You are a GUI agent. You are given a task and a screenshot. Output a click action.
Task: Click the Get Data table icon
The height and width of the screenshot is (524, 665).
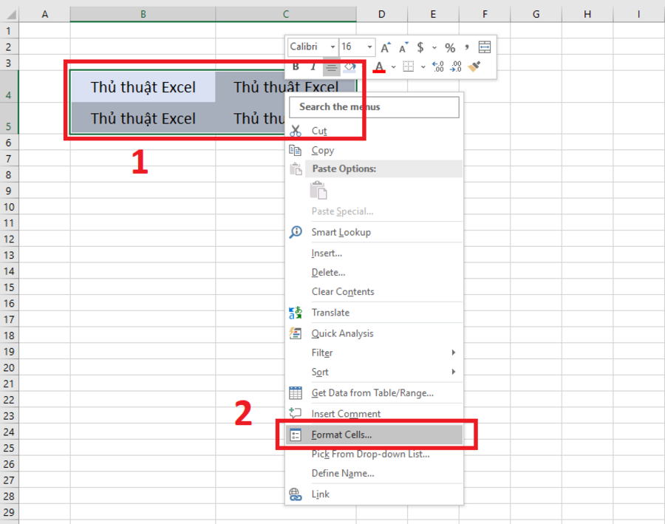(x=295, y=393)
